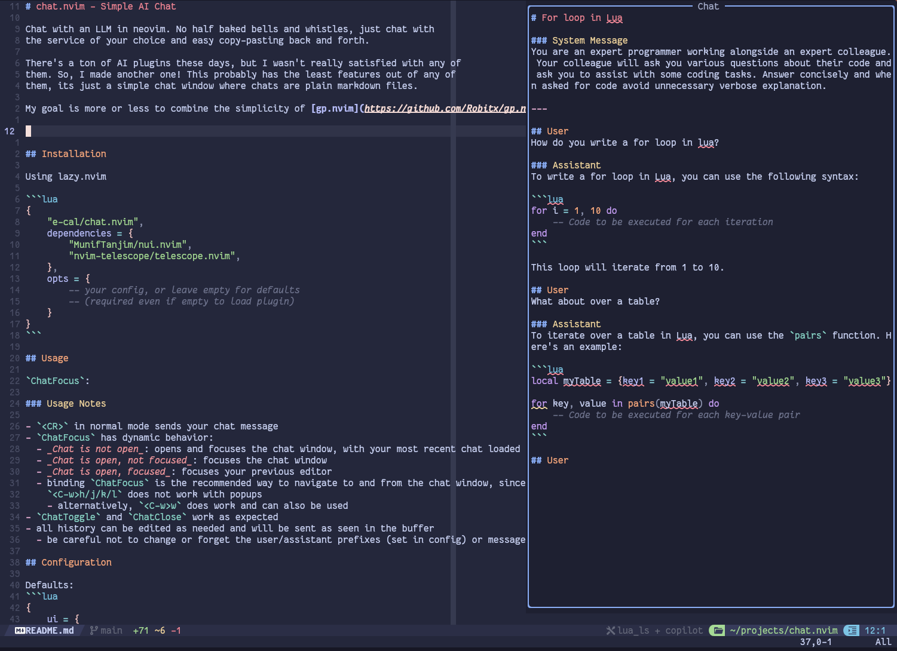Click the ~/projects/chat.nvim path in statusline
The height and width of the screenshot is (651, 897).
coord(783,631)
